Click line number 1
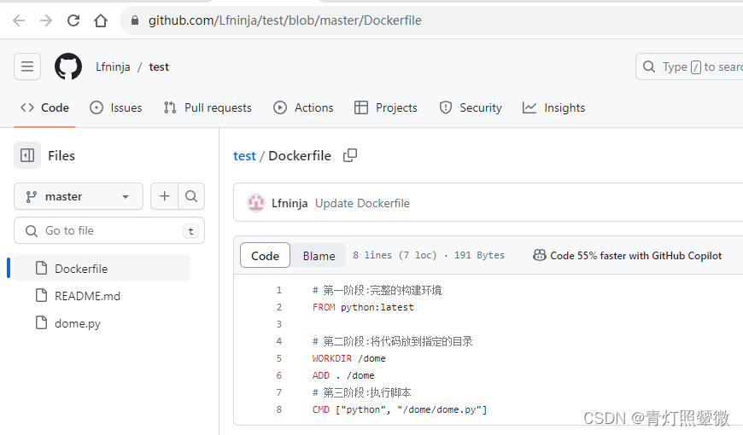This screenshot has width=743, height=435. coord(279,290)
